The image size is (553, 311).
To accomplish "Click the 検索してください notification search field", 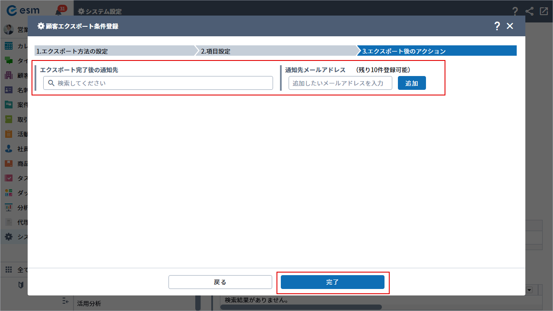I will pyautogui.click(x=158, y=83).
